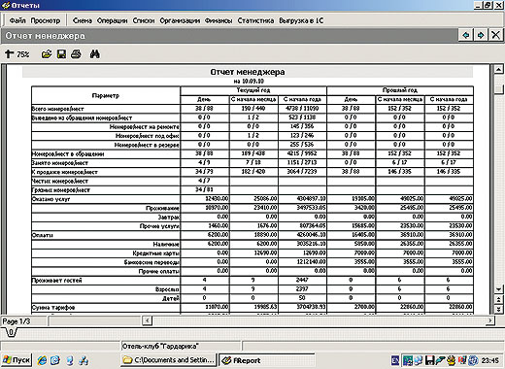Switch to C:\Documents and Settin... window
505x369 pixels.
pyautogui.click(x=169, y=360)
